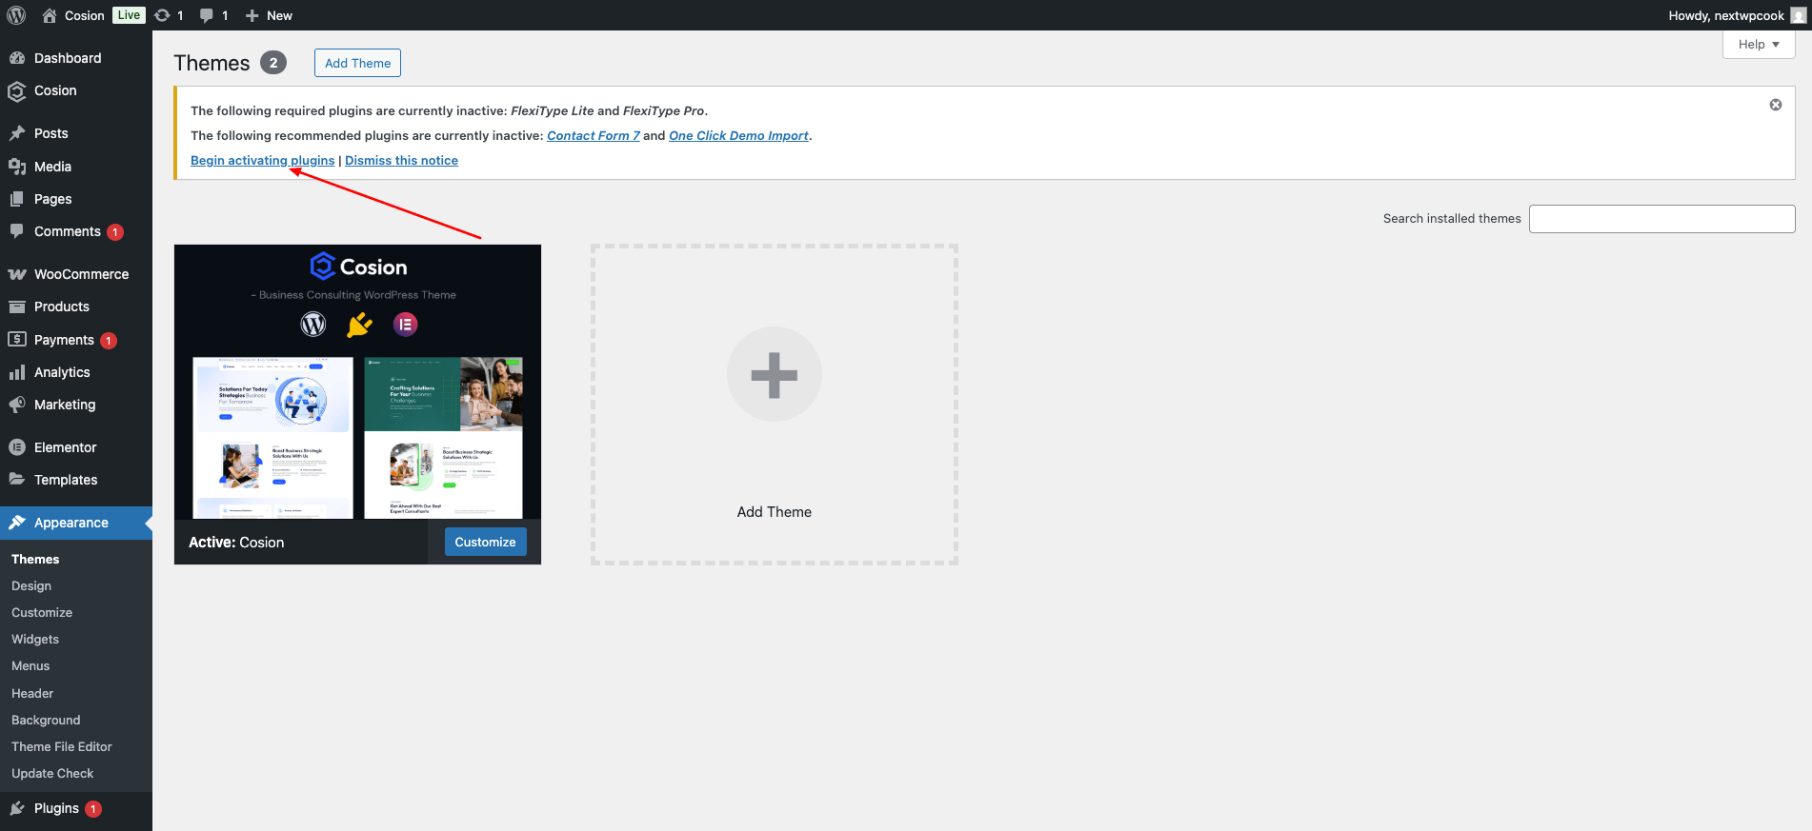Open the updates icon in admin bar

[162, 15]
